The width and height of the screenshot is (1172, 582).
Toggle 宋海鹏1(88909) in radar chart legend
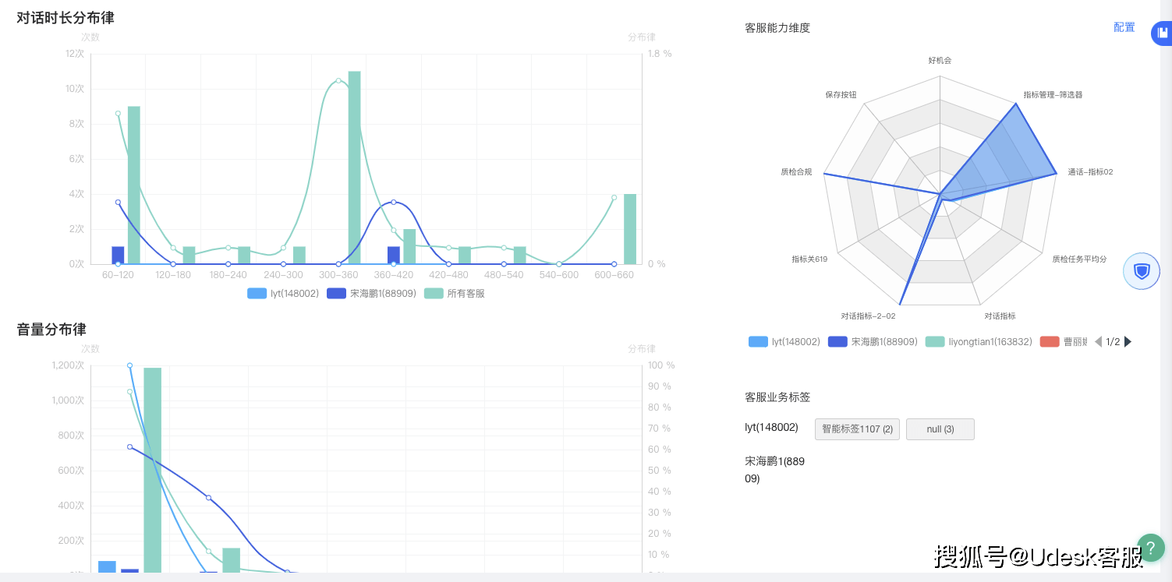pos(873,341)
